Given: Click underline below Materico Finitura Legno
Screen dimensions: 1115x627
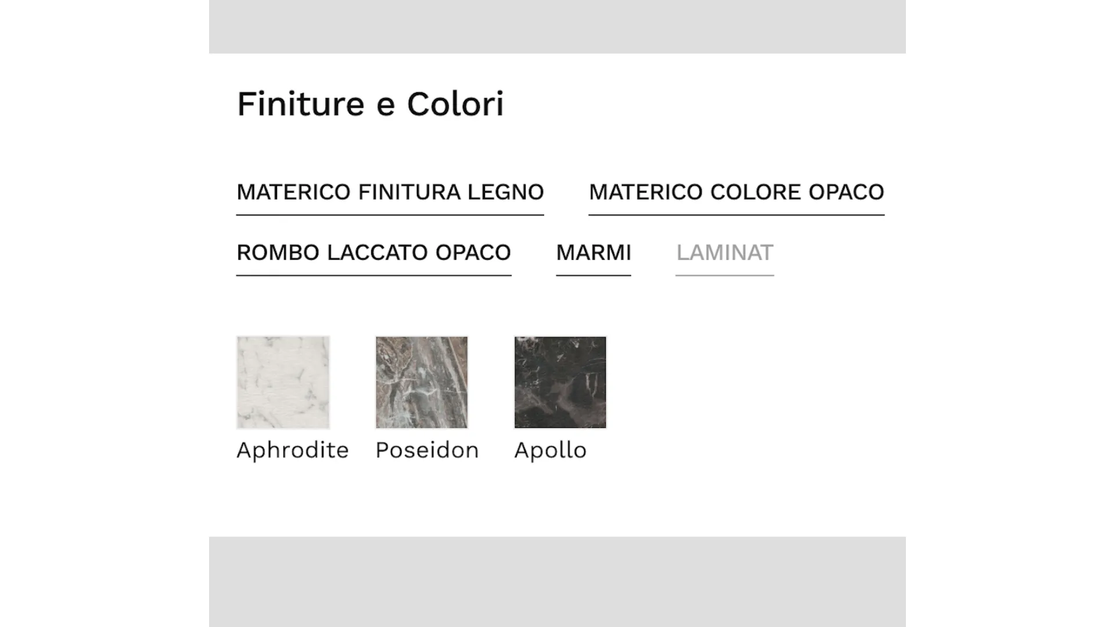Looking at the screenshot, I should (x=390, y=215).
